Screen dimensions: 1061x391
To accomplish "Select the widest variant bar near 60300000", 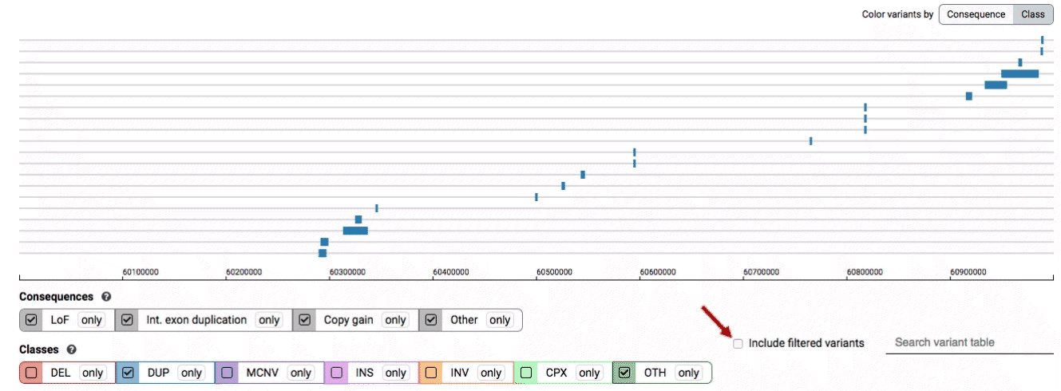I will point(355,231).
